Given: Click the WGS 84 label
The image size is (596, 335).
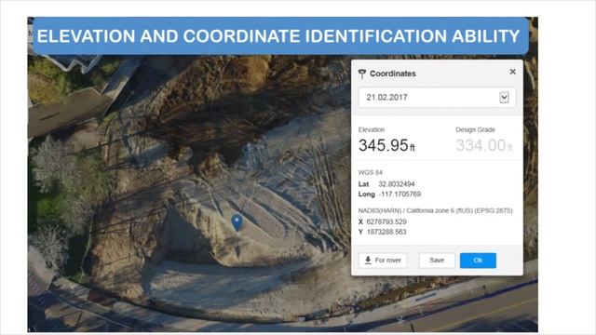Looking at the screenshot, I should click(x=371, y=172).
